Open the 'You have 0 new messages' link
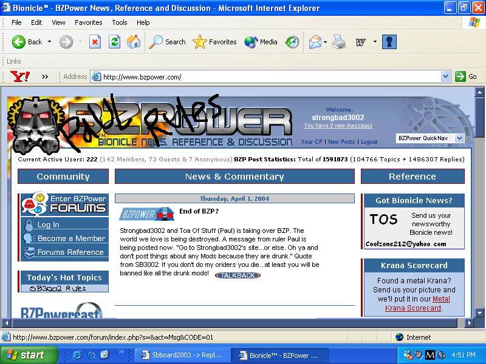The height and width of the screenshot is (364, 486). point(338,126)
